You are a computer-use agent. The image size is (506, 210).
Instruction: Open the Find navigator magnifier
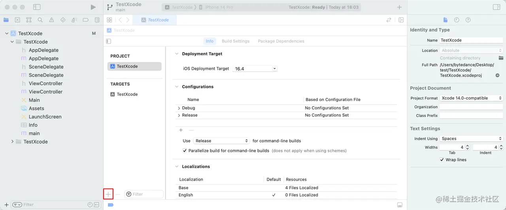[40, 20]
